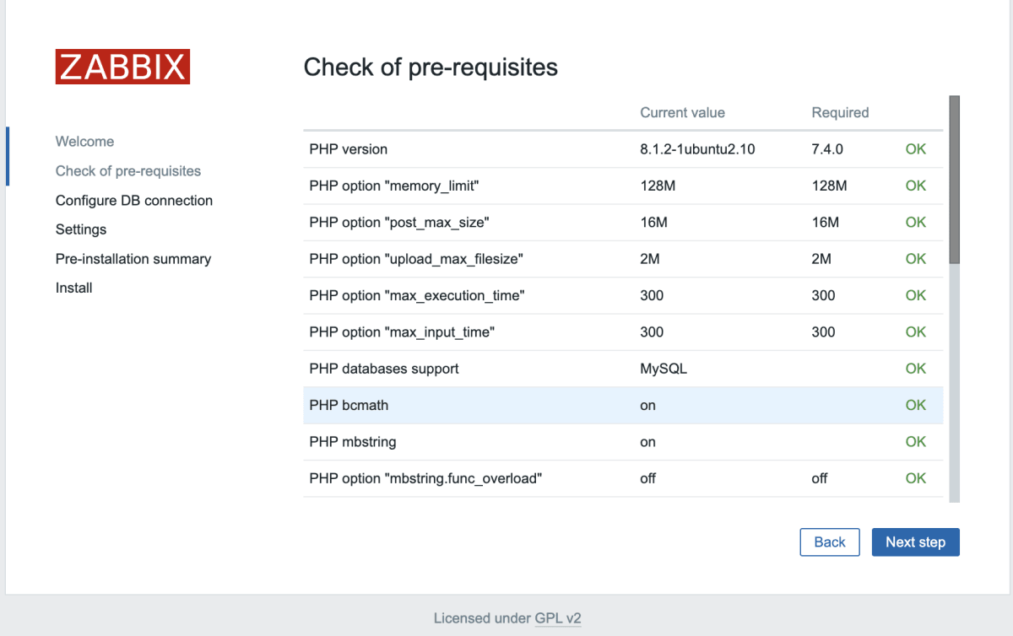
Task: Select the PHP bcmath row
Action: tap(591, 405)
